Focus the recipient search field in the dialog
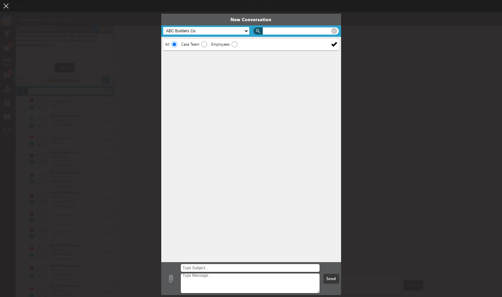Screen dimensions: 502x297 (x=297, y=31)
